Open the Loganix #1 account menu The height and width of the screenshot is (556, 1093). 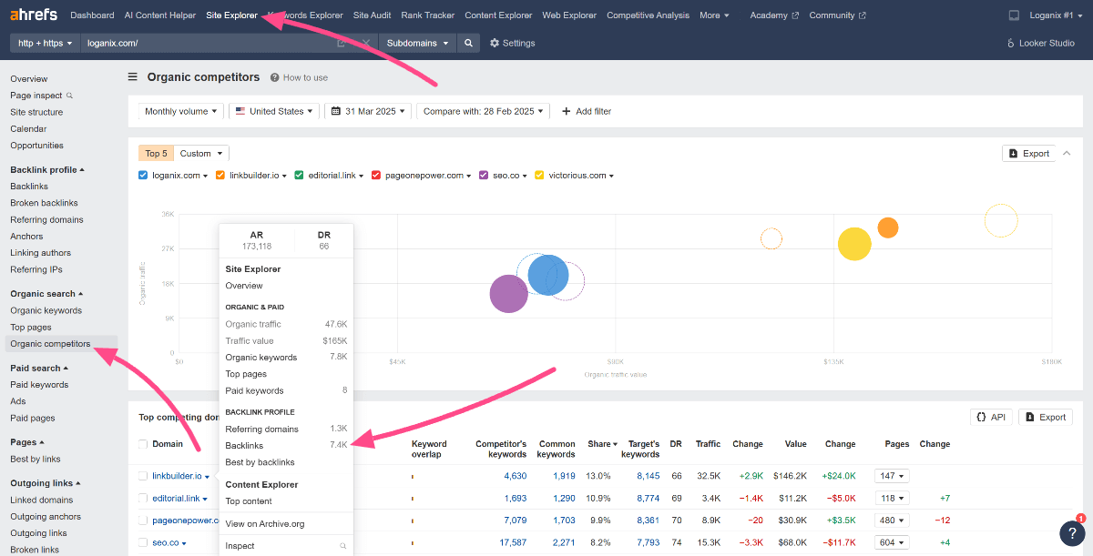[1057, 15]
